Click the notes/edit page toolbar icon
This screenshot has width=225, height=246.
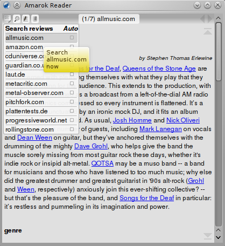(x=8, y=19)
